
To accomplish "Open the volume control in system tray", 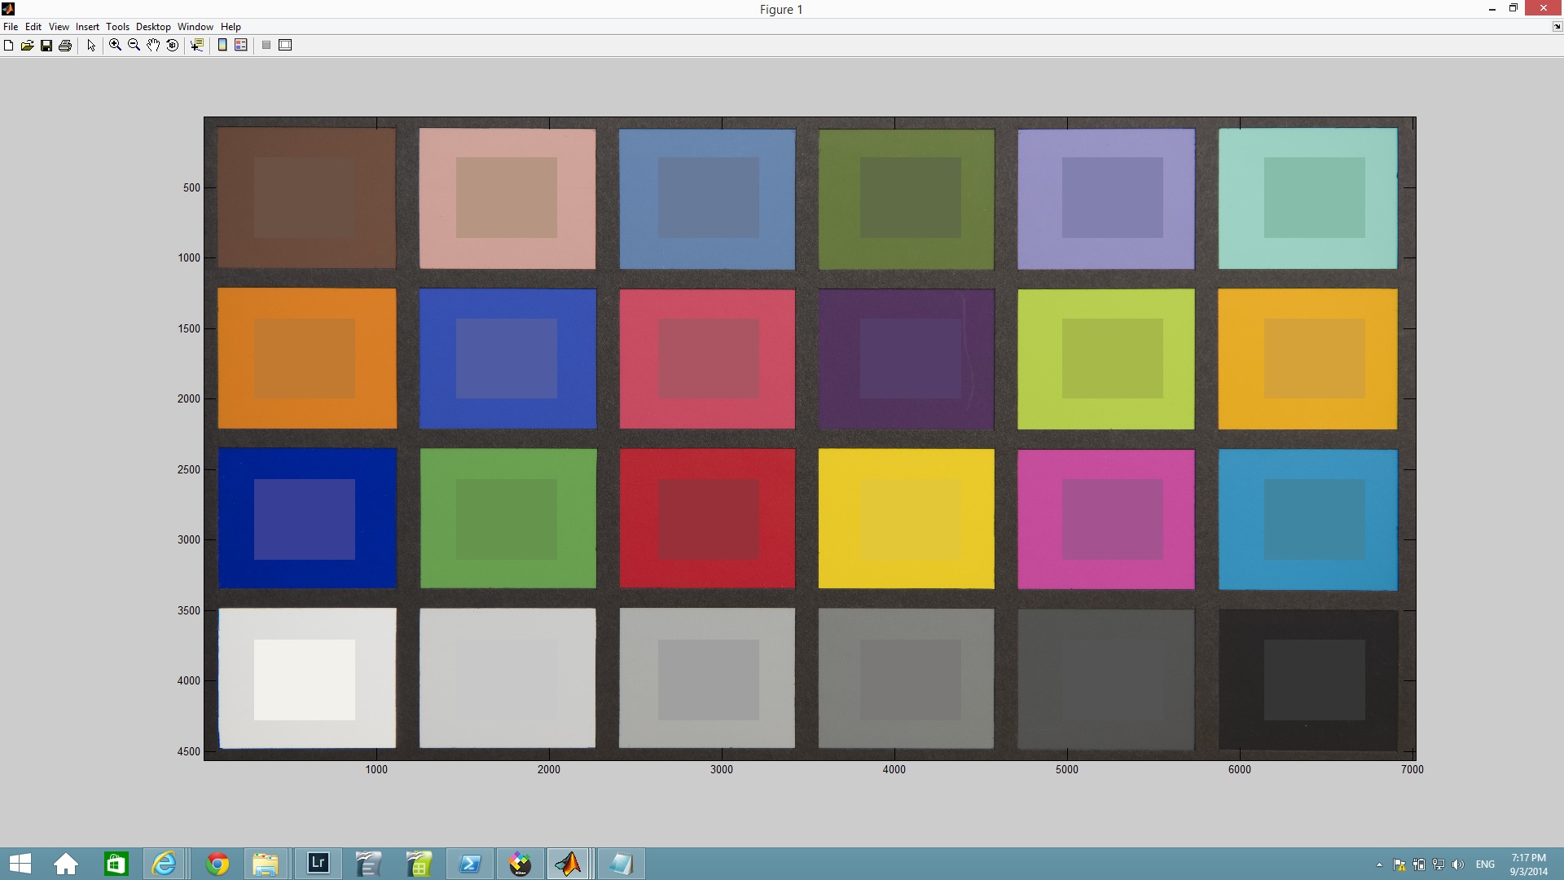I will tap(1458, 865).
